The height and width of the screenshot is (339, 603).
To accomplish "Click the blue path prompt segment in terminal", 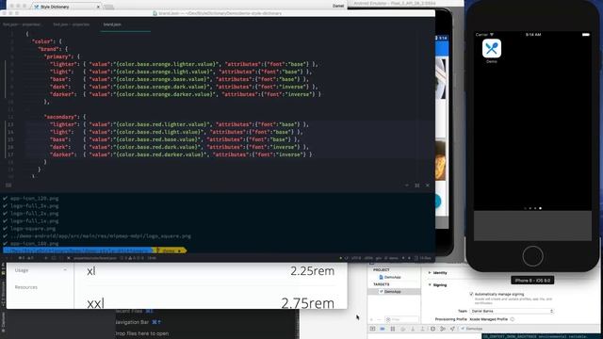I will [x=78, y=250].
